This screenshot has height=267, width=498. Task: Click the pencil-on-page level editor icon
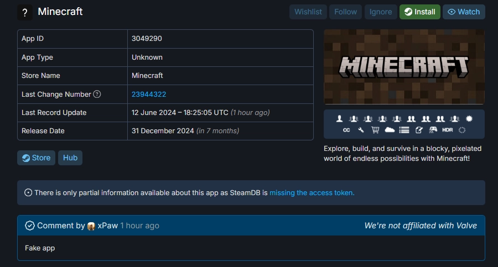[x=419, y=130]
